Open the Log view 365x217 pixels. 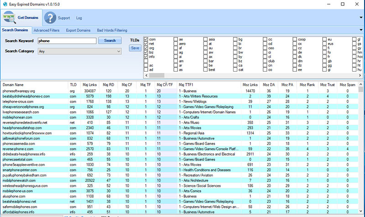[79, 18]
